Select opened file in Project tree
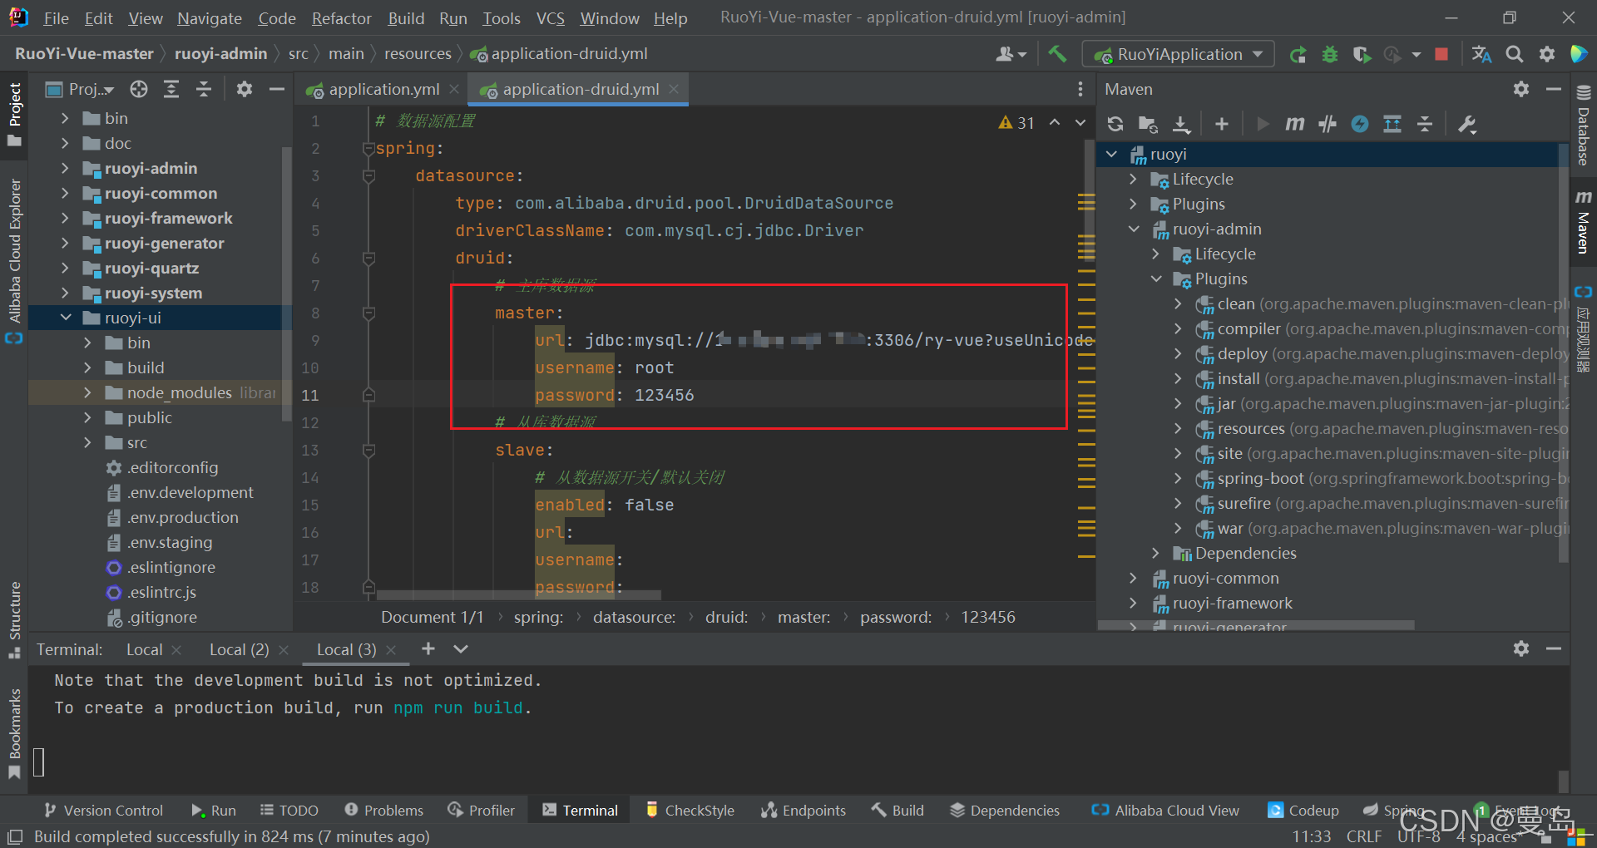 139,89
